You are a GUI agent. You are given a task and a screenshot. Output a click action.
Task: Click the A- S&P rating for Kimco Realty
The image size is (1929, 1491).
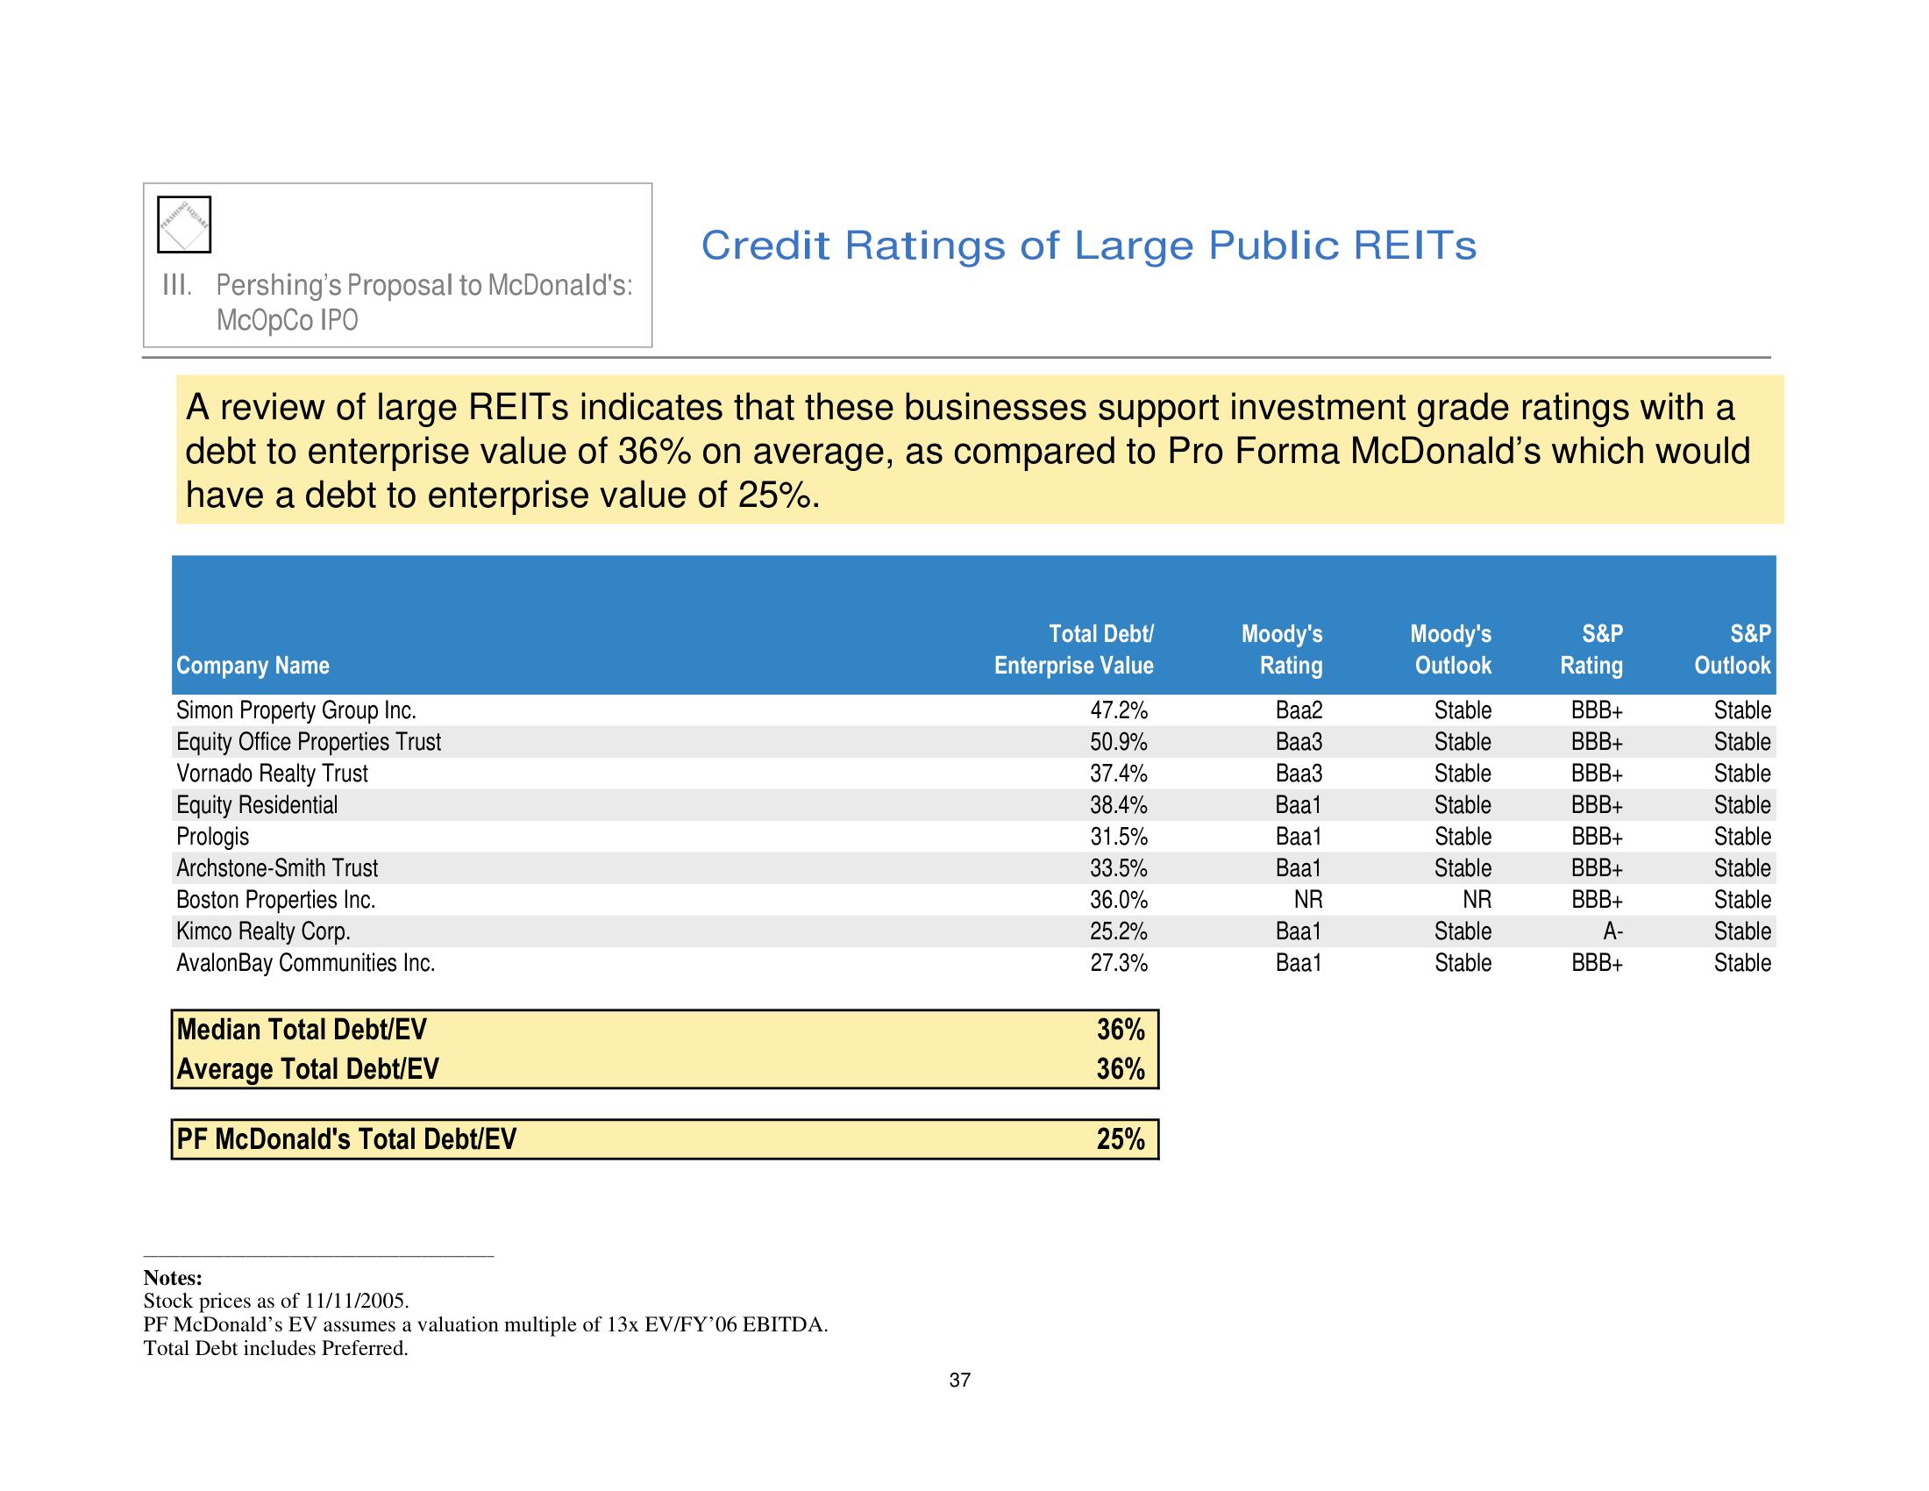click(x=1612, y=931)
